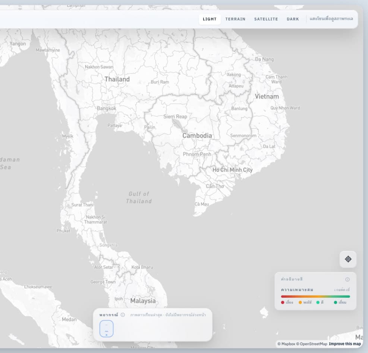This screenshot has height=353, width=368.
Task: Click the 'Myeik' map label
Action: (68, 136)
